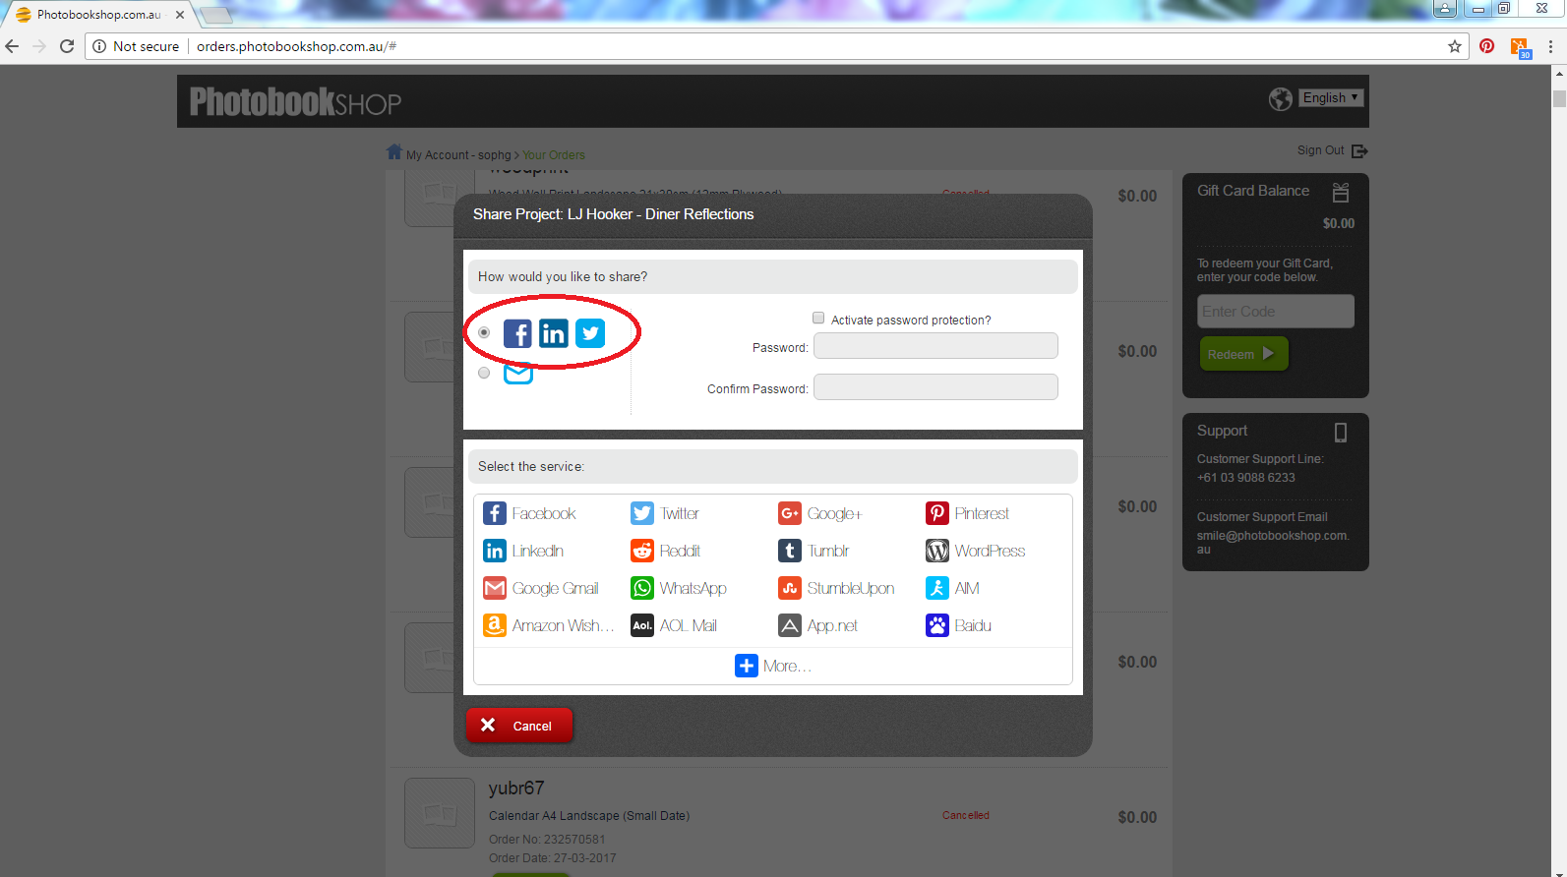Share via Amazon Wish List service

pyautogui.click(x=548, y=625)
